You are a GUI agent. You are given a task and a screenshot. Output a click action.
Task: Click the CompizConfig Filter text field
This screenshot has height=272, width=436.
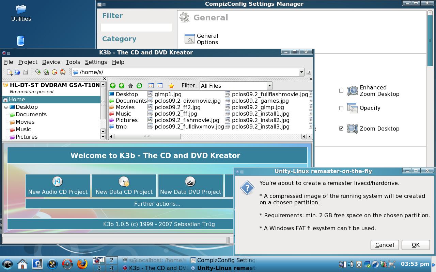pos(136,27)
